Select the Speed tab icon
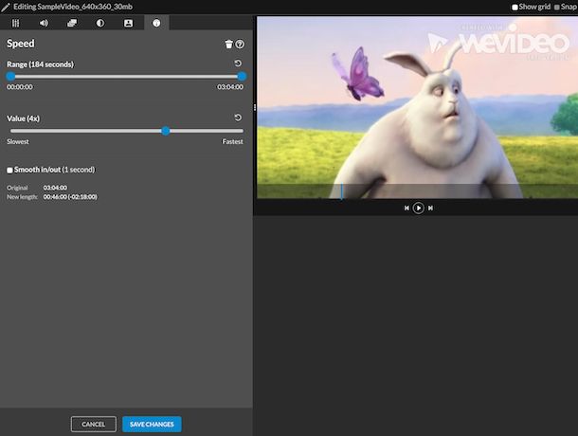 tap(156, 24)
